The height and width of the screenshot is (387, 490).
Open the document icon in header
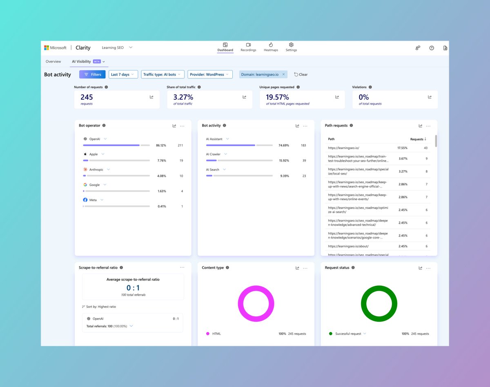point(445,48)
